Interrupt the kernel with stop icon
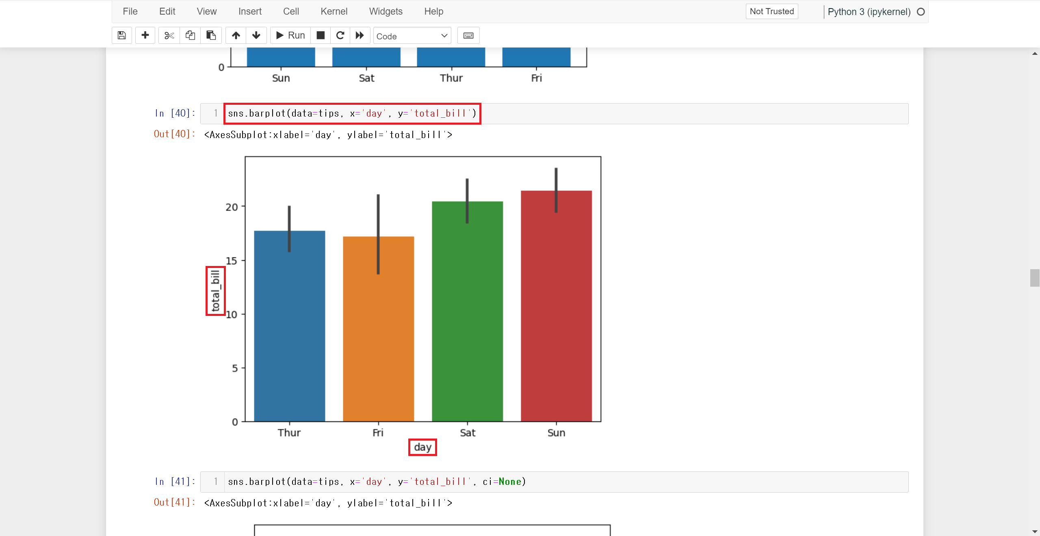 pyautogui.click(x=321, y=35)
